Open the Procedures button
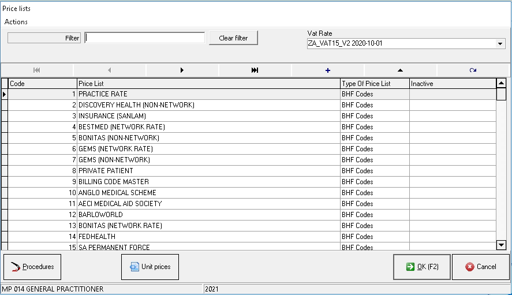 pyautogui.click(x=32, y=267)
